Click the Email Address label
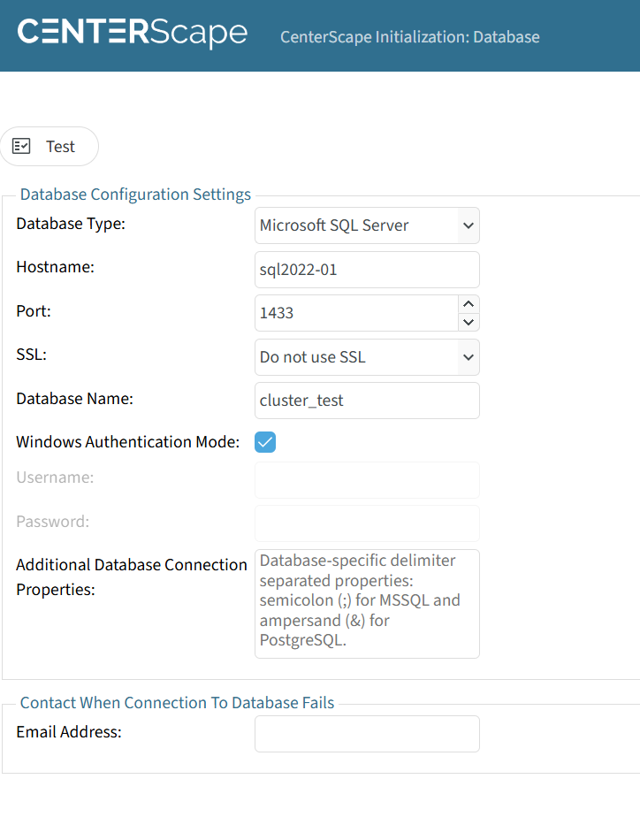640x817 pixels. click(69, 732)
